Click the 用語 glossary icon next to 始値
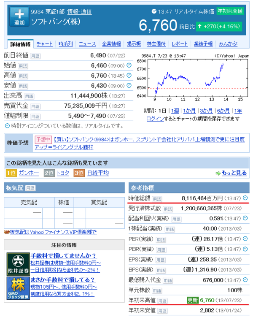 [x=23, y=66]
